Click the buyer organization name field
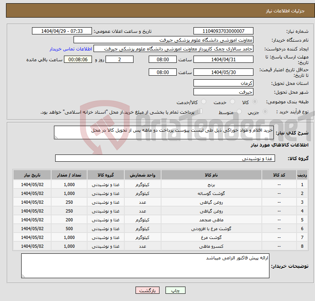The width and height of the screenshot is (315, 301). pos(163,40)
